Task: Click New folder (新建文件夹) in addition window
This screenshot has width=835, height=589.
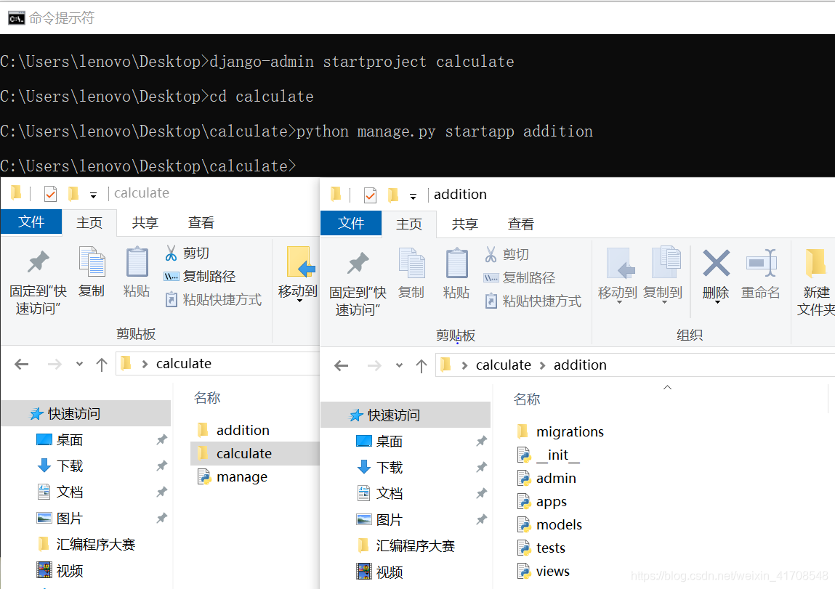Action: (x=816, y=282)
